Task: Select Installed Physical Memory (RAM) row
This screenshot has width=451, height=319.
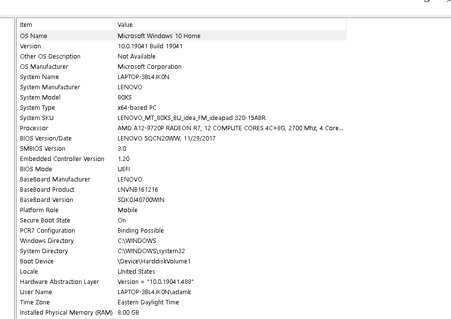Action: click(183, 313)
